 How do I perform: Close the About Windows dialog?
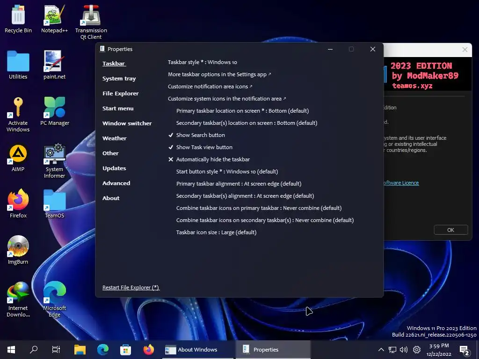[x=464, y=50]
